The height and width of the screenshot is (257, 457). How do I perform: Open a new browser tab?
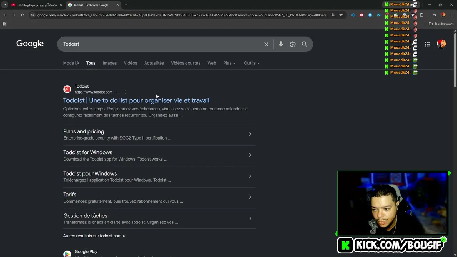pos(126,5)
